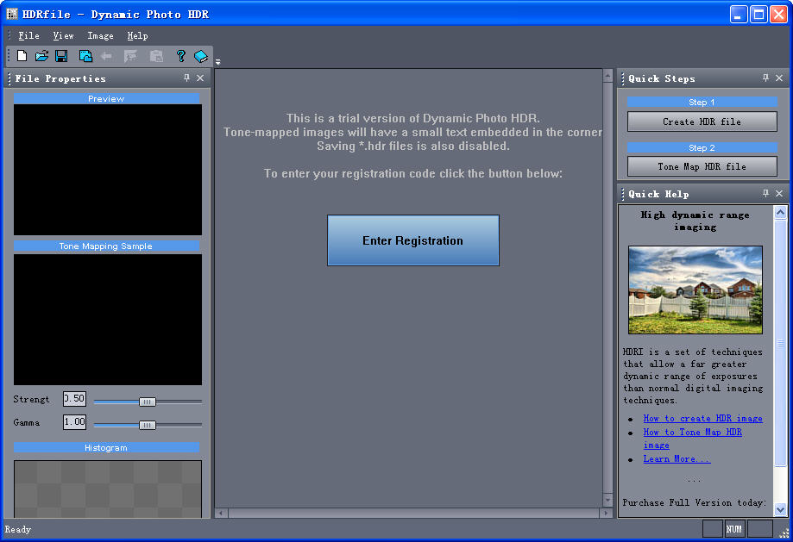Image resolution: width=793 pixels, height=542 pixels.
Task: Click the Quick Help scroll down arrow
Action: click(780, 509)
